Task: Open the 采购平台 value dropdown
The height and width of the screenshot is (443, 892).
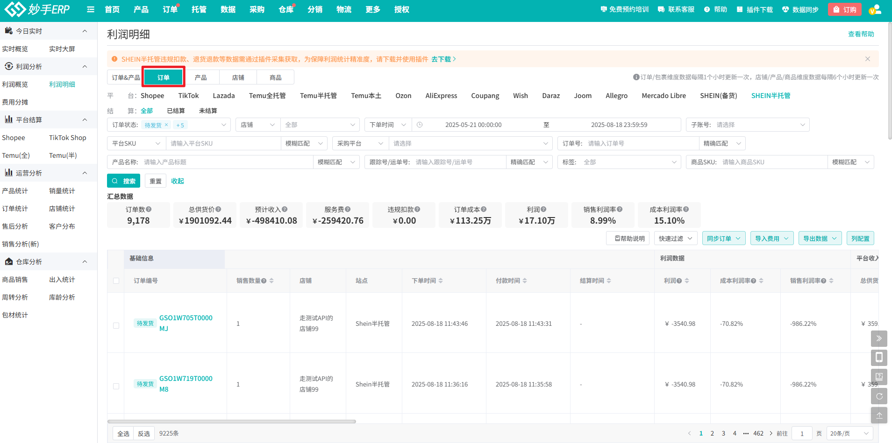Action: coord(471,143)
